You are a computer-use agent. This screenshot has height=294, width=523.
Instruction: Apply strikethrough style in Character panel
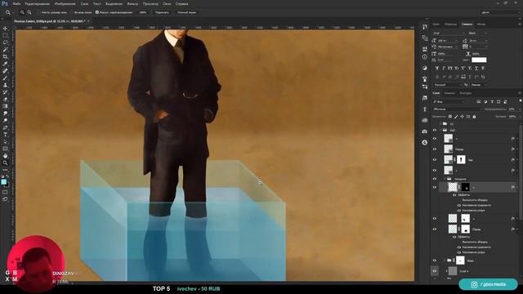[x=483, y=69]
